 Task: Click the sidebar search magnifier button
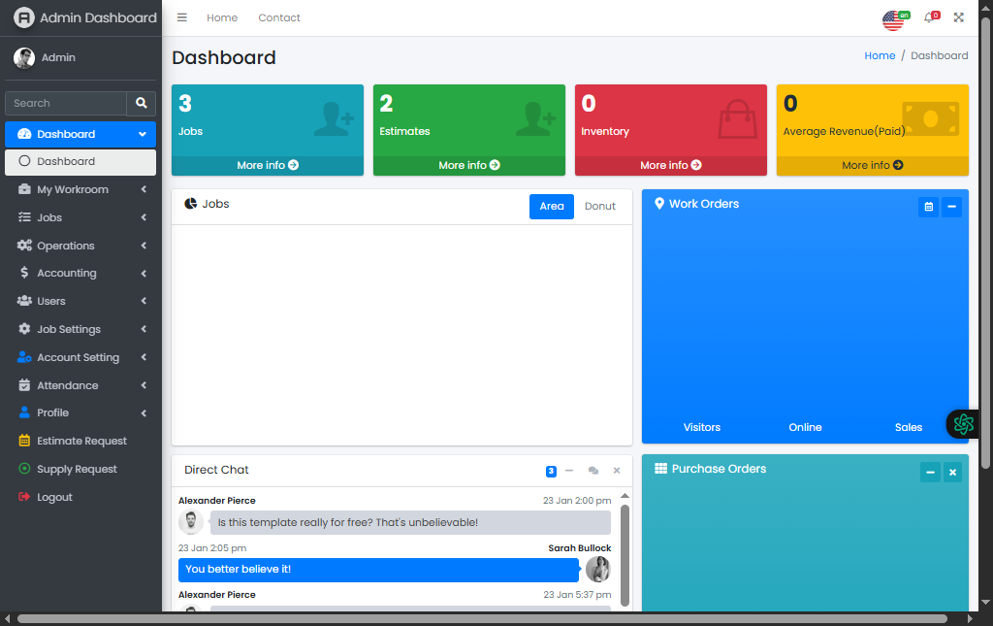[x=142, y=103]
